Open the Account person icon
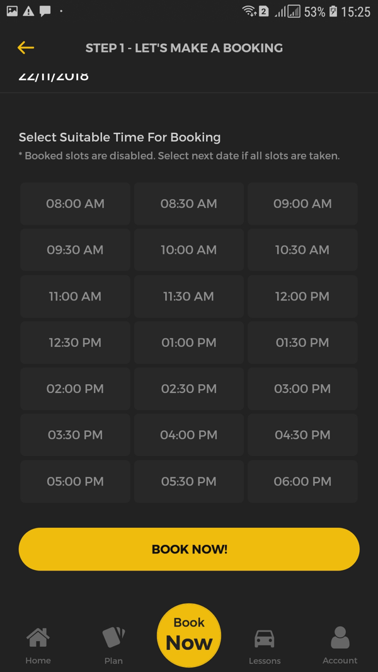The height and width of the screenshot is (672, 378). (x=340, y=638)
